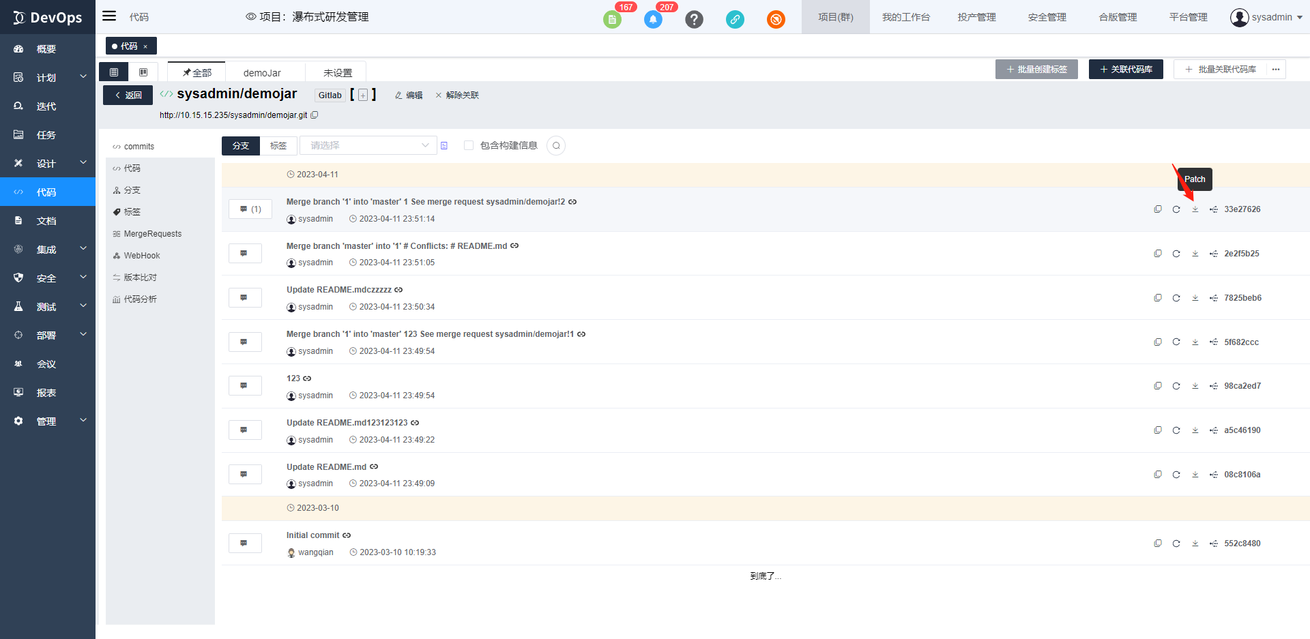Open the 请选择 branch dropdown
This screenshot has height=639, width=1310.
pos(368,145)
